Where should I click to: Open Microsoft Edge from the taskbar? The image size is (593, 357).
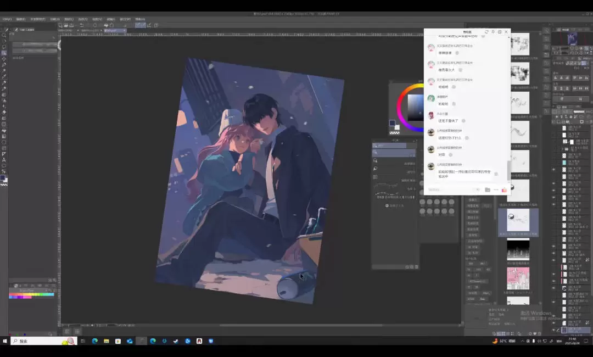pos(94,341)
